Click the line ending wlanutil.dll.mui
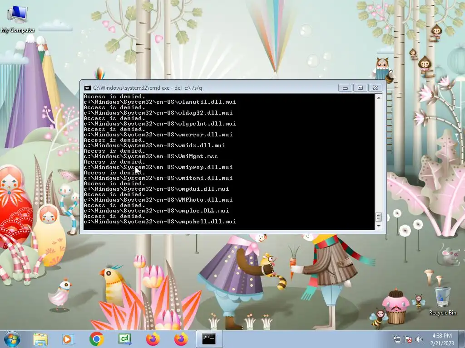Image resolution: width=465 pixels, height=348 pixels. click(x=160, y=102)
